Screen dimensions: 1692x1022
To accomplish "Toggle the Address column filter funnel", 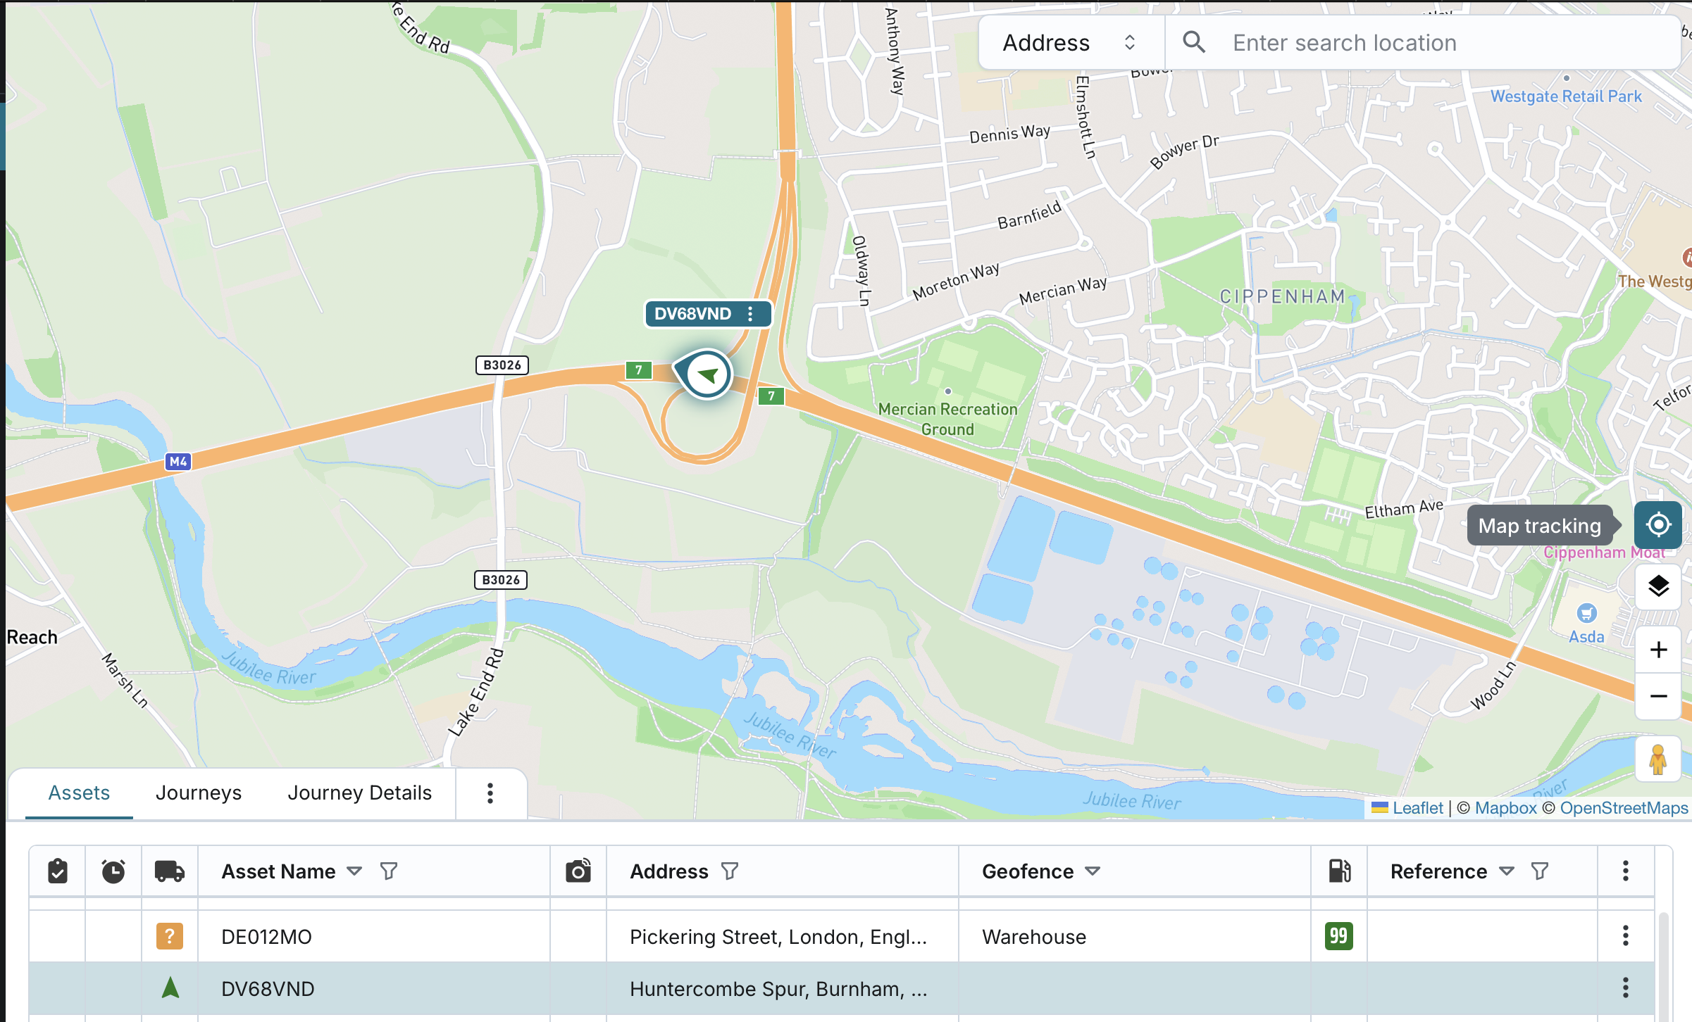I will tap(730, 871).
